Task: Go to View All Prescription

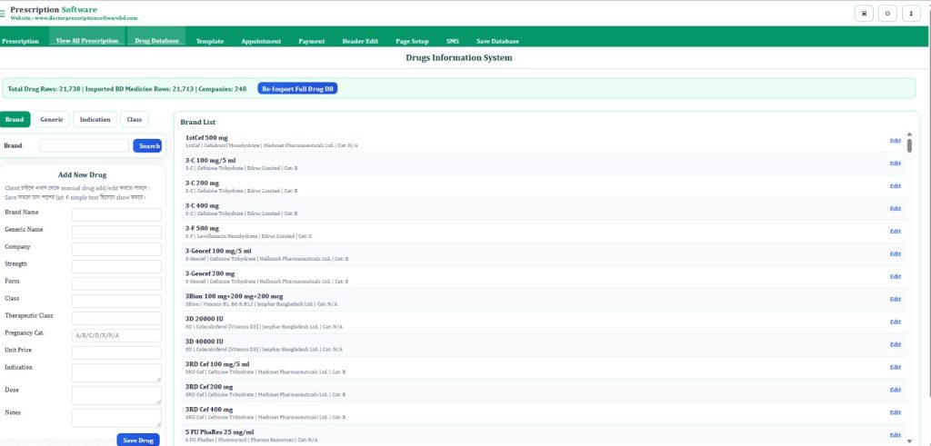Action: point(86,40)
